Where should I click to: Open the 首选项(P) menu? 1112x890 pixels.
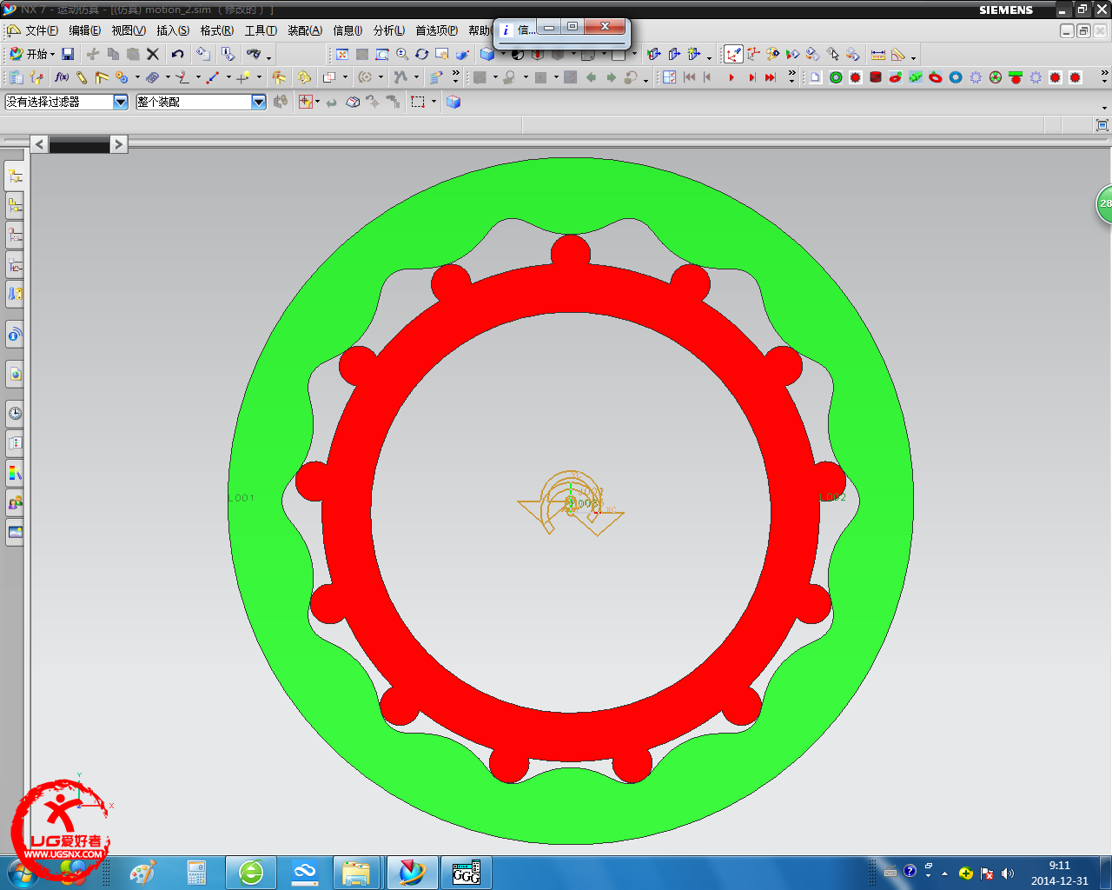436,30
